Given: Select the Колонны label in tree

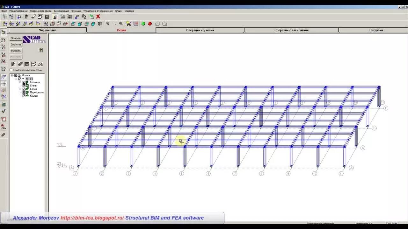Looking at the screenshot, I should pyautogui.click(x=35, y=82).
